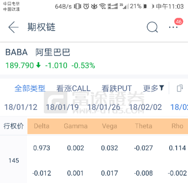Screen dimensions: 188x183
Task: Choose expiry date 18/01/26
Action: point(104,107)
